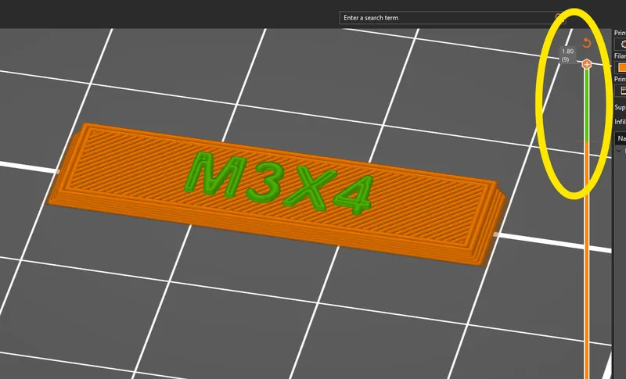This screenshot has height=379, width=626.
Task: Click the Print settings label at top
Action: point(620,34)
